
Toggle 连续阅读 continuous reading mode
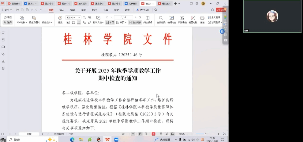135,23
